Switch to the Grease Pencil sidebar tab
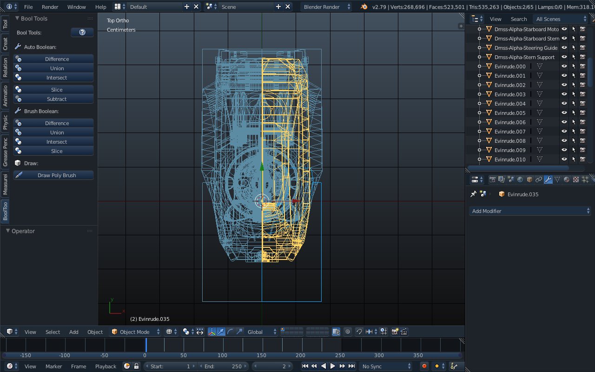This screenshot has height=372, width=595. [5, 152]
